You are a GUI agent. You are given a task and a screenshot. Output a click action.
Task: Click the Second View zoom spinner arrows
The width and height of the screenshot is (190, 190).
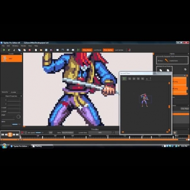150,79
